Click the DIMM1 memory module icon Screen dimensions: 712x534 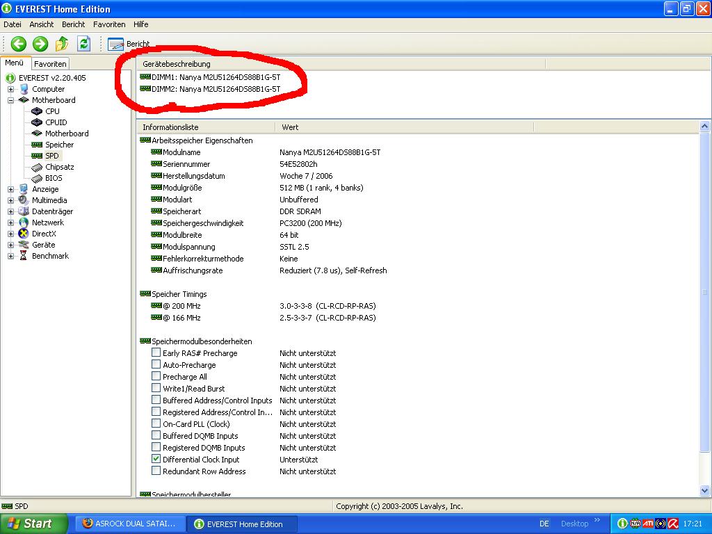click(145, 76)
